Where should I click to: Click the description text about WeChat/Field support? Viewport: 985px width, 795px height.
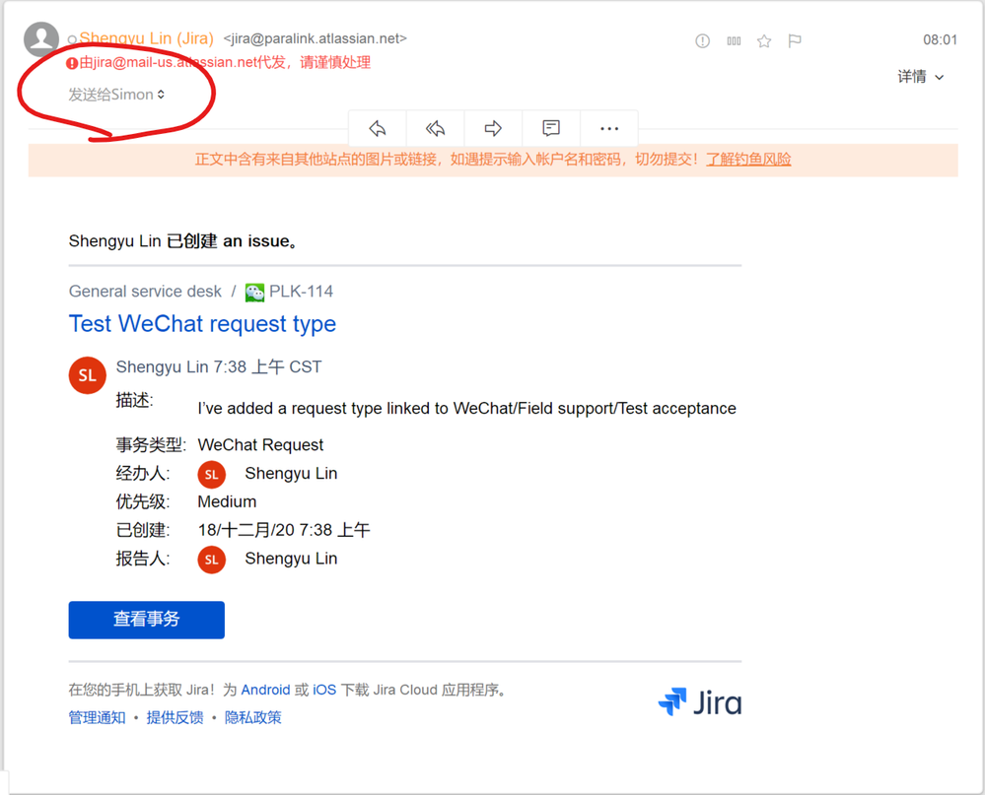466,409
